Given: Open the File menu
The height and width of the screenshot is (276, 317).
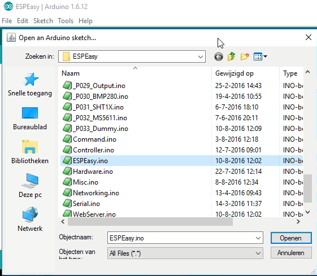Looking at the screenshot, I should click(x=7, y=21).
